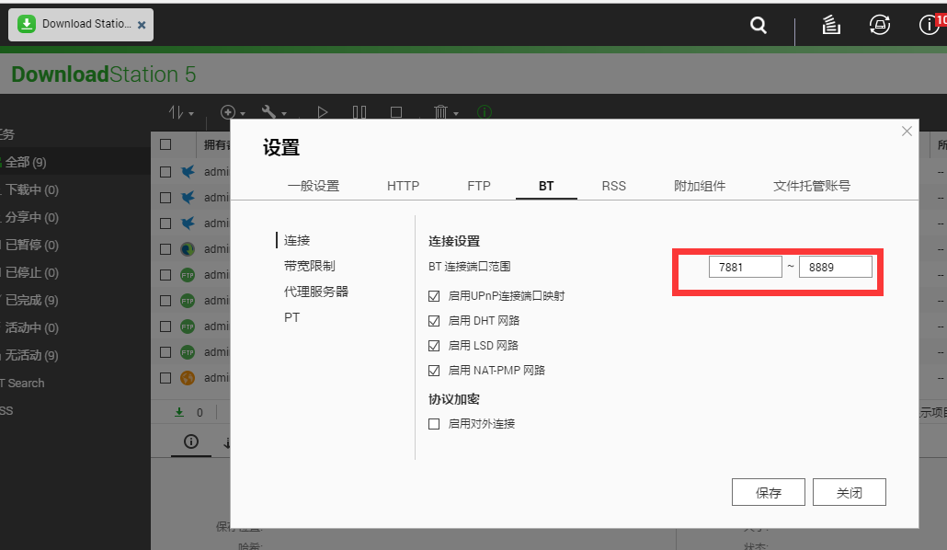Select 已暂停 (0) in the sidebar
This screenshot has width=947, height=550.
point(31,245)
